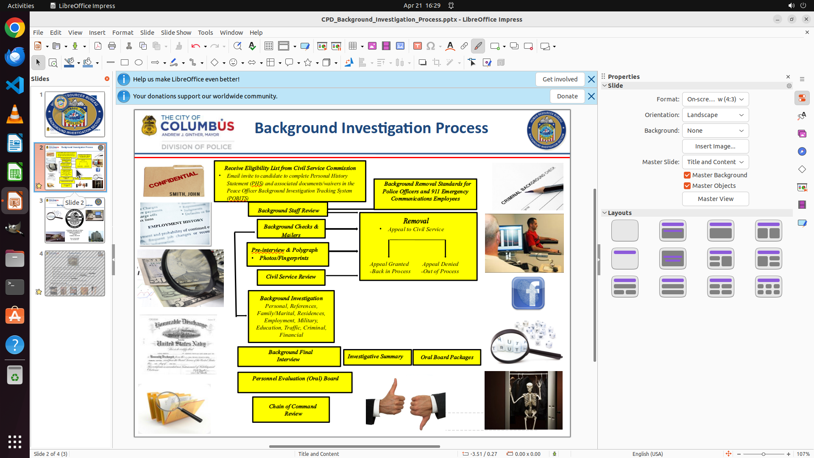The width and height of the screenshot is (814, 458).
Task: Open the Orientation dropdown
Action: [715, 115]
